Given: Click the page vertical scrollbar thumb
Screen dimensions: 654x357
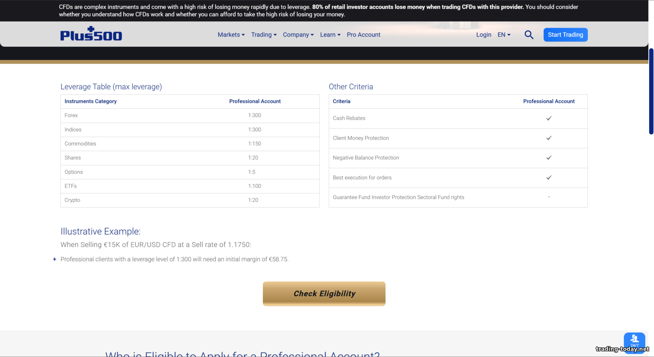Looking at the screenshot, I should click(651, 91).
